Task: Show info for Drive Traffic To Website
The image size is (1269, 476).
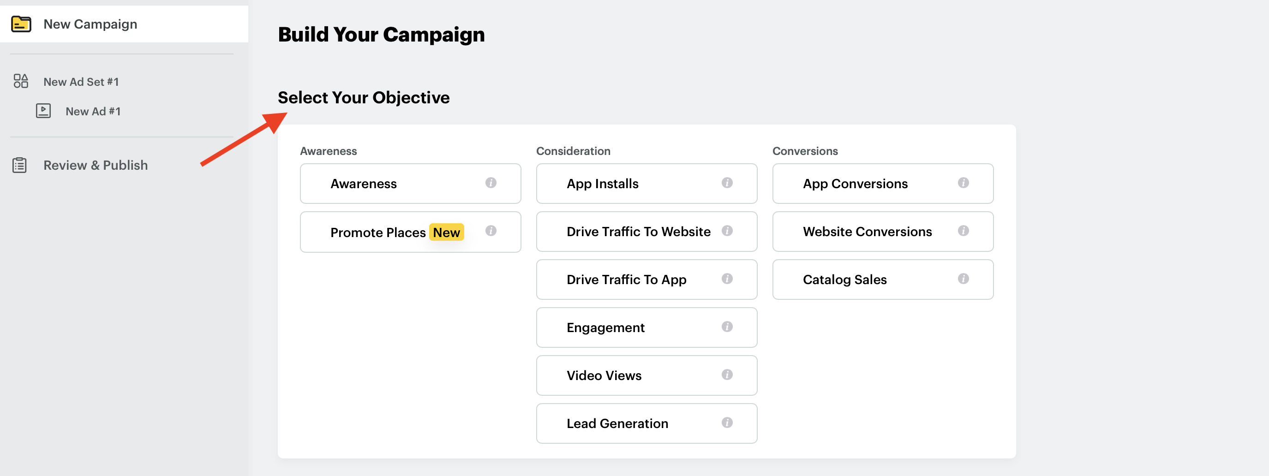Action: click(x=727, y=231)
